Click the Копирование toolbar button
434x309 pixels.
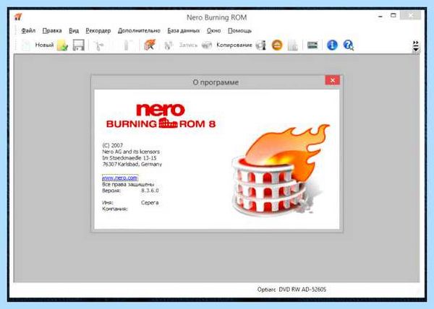(234, 45)
